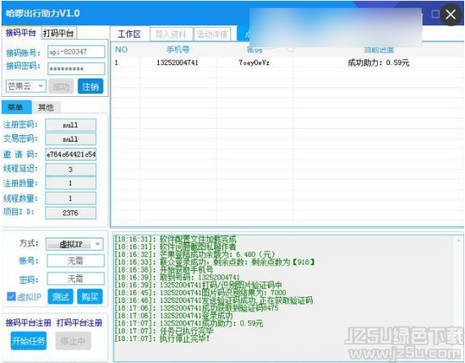
Task: Select phone number cell 13252004741
Action: point(178,62)
